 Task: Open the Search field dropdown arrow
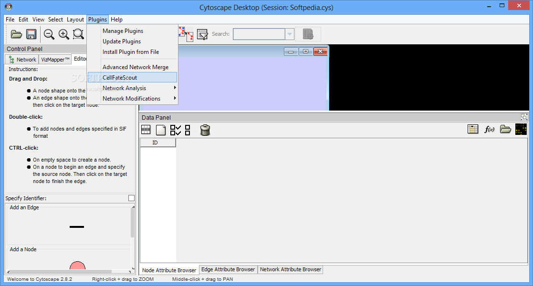pos(289,34)
